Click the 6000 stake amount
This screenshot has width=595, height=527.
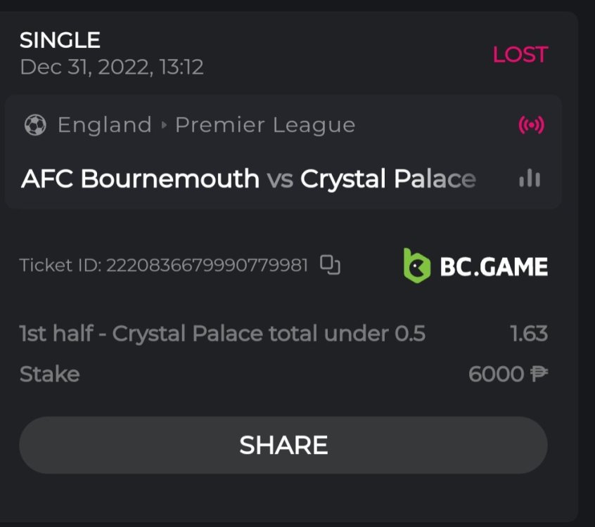tap(496, 374)
